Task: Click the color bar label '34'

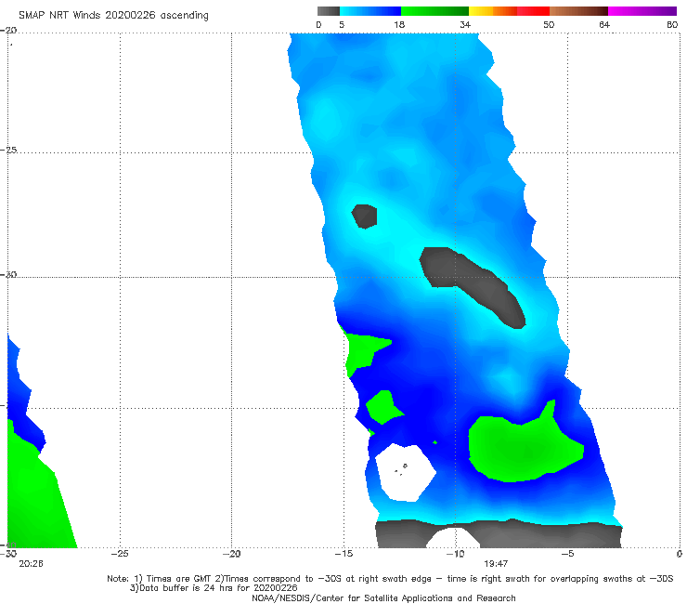Action: pos(465,24)
